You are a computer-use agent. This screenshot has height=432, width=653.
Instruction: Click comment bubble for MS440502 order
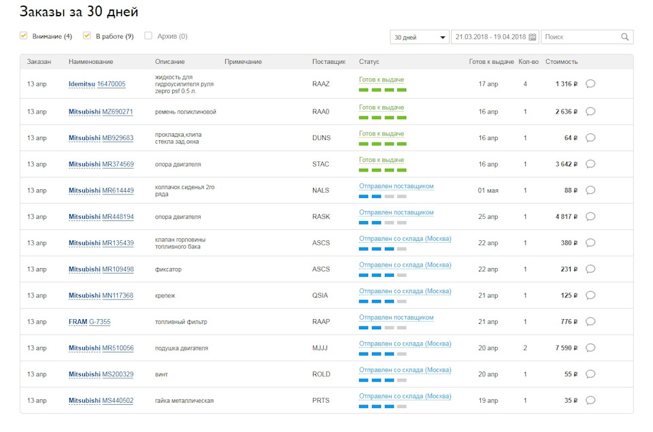click(590, 400)
